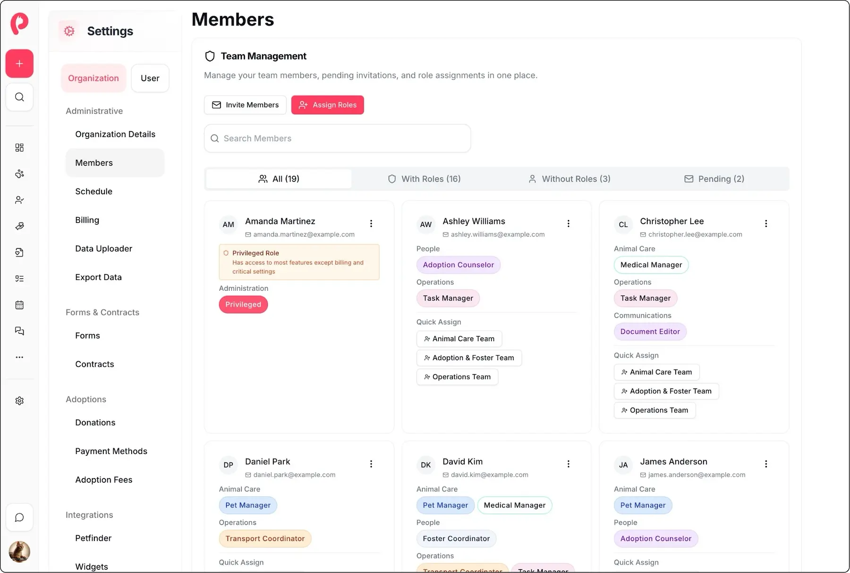Click the Invite Members button
This screenshot has width=850, height=573.
[245, 105]
